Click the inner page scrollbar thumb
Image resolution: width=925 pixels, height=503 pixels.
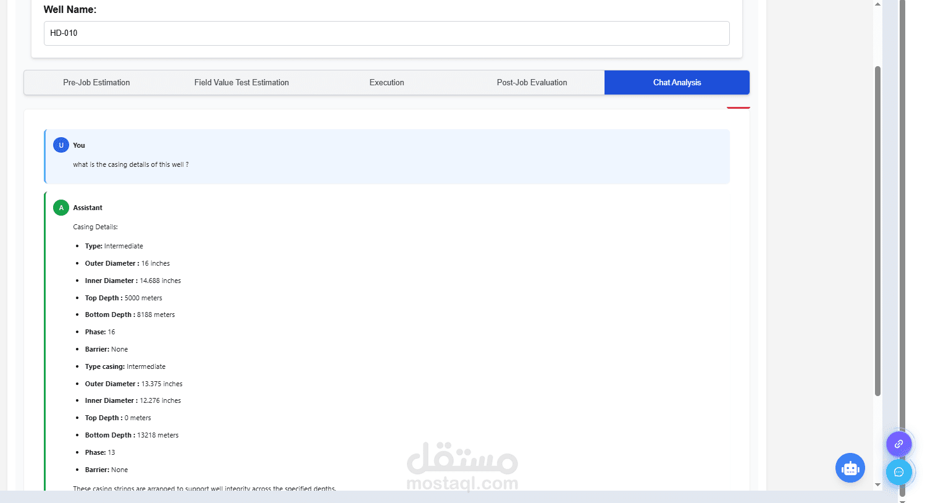[877, 230]
